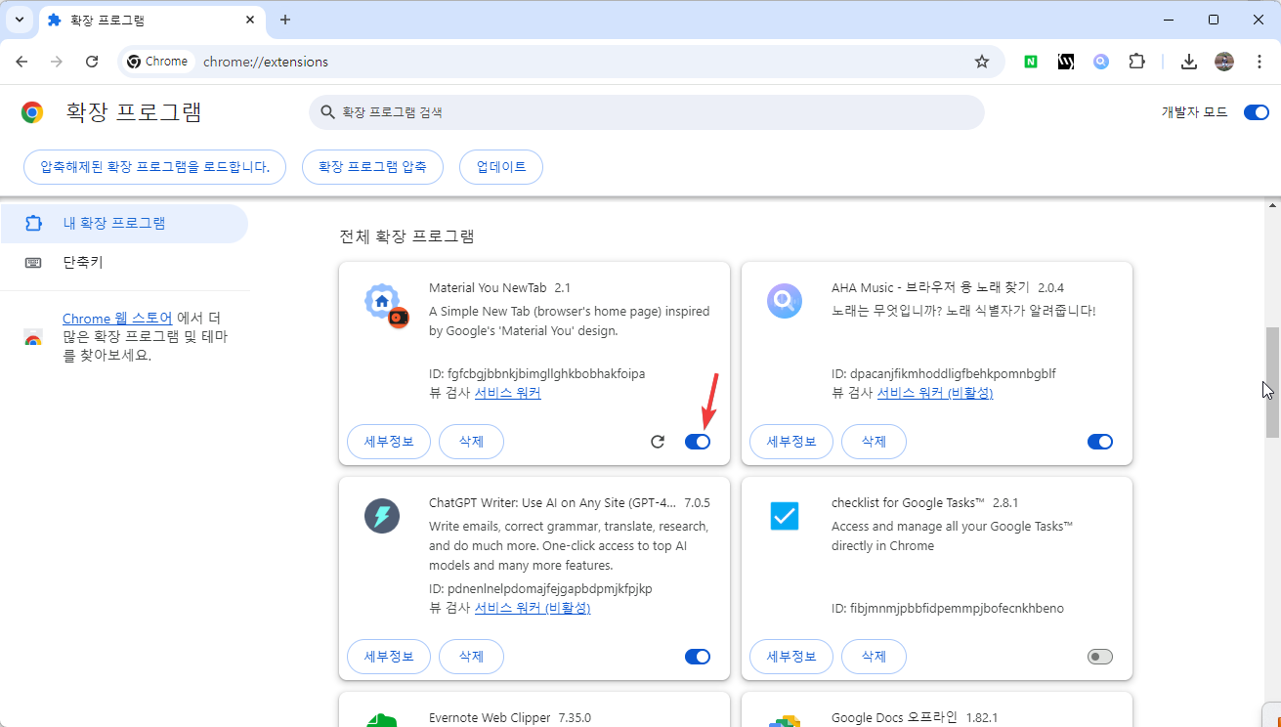The image size is (1281, 727).
Task: Show the Downloads panel
Action: (x=1189, y=62)
